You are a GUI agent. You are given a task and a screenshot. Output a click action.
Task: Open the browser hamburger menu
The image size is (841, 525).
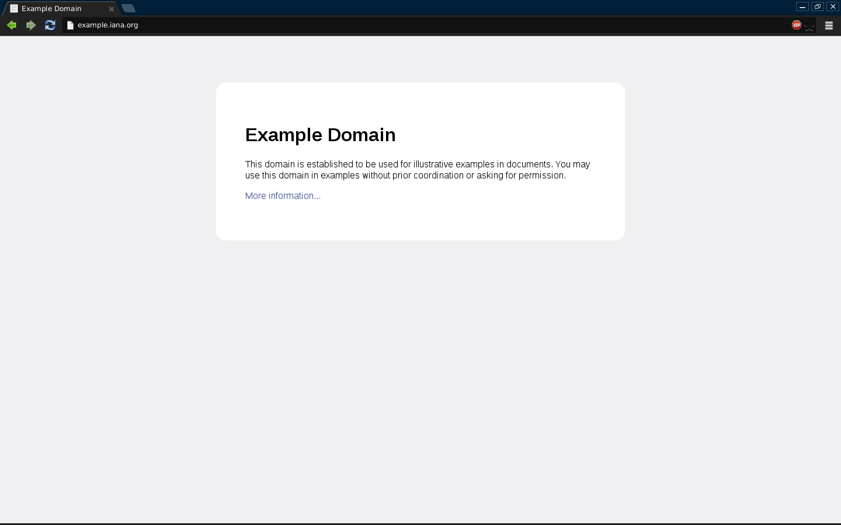point(829,25)
